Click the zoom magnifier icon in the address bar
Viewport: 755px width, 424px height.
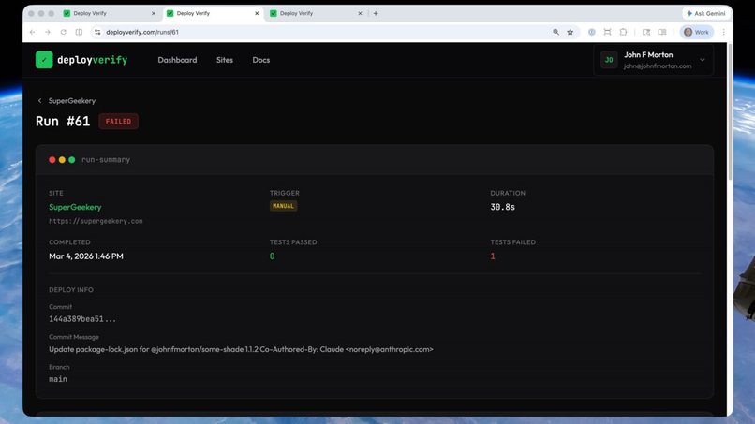point(555,32)
